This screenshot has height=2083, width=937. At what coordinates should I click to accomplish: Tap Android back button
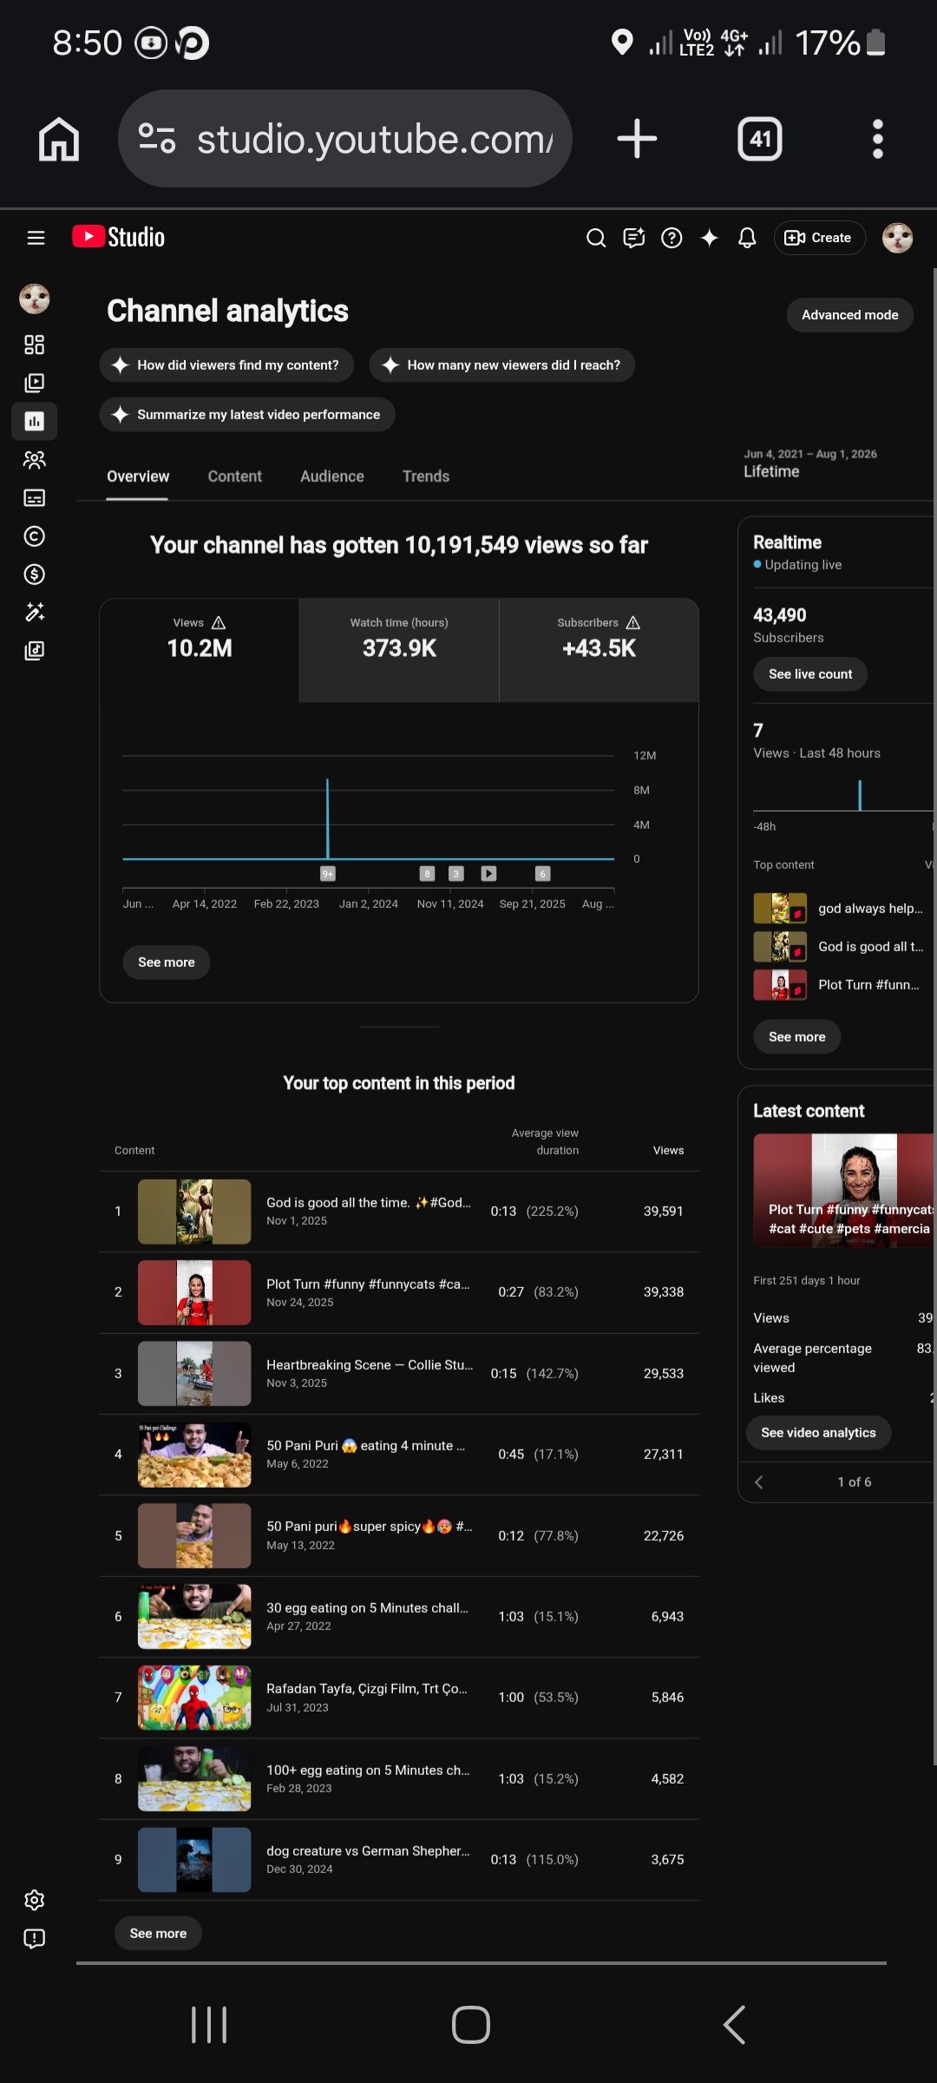(734, 2026)
